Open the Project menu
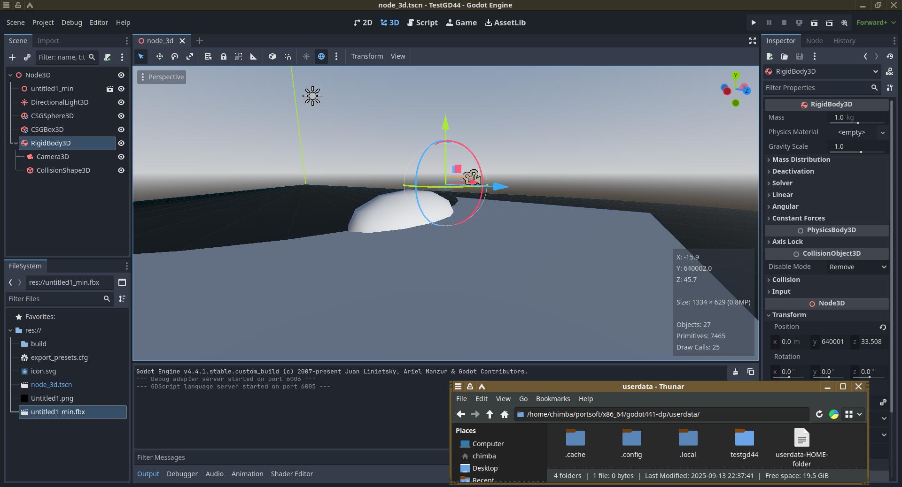 click(x=43, y=23)
